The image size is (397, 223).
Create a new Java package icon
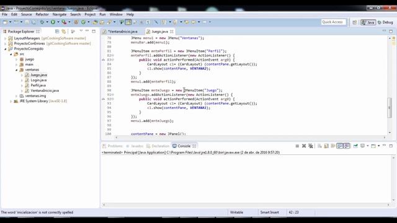coord(76,22)
